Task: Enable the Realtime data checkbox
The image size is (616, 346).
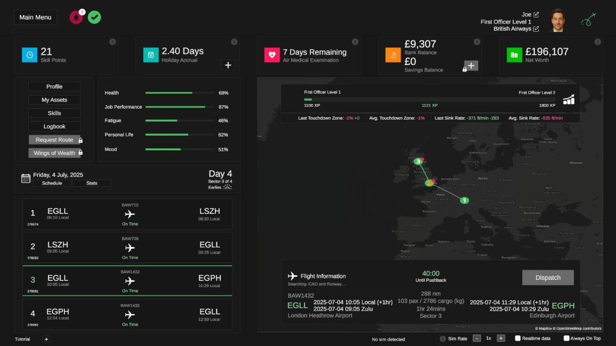Action: 518,338
